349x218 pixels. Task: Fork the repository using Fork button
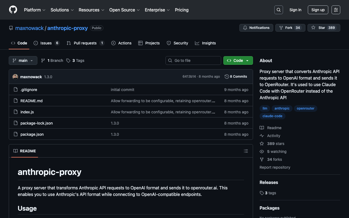tap(286, 28)
